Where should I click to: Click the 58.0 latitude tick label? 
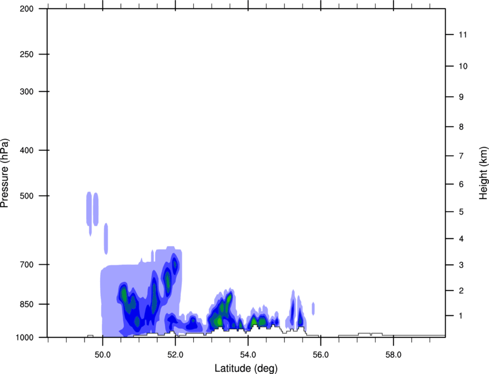(394, 355)
